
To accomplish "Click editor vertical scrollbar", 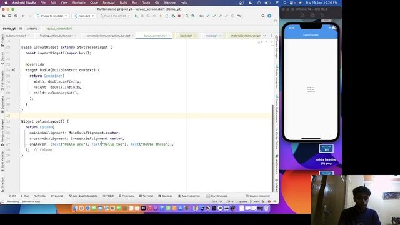I will [x=272, y=148].
